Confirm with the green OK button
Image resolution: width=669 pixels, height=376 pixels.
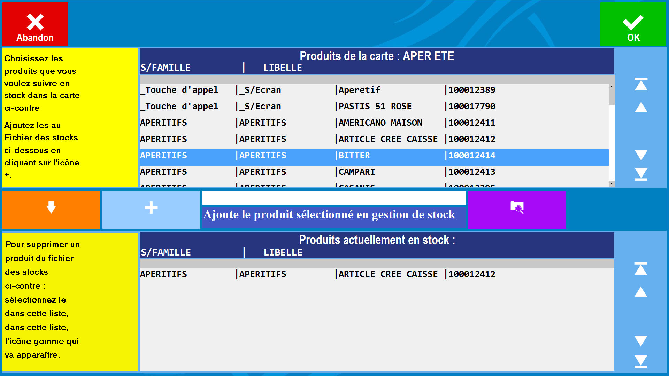pos(633,24)
